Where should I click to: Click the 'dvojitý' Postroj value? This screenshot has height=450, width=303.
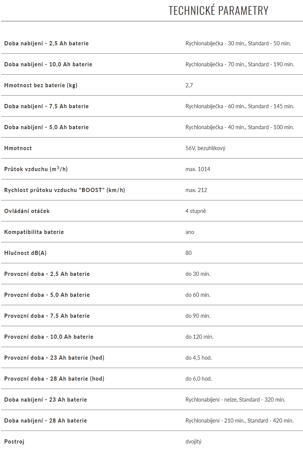pyautogui.click(x=193, y=442)
